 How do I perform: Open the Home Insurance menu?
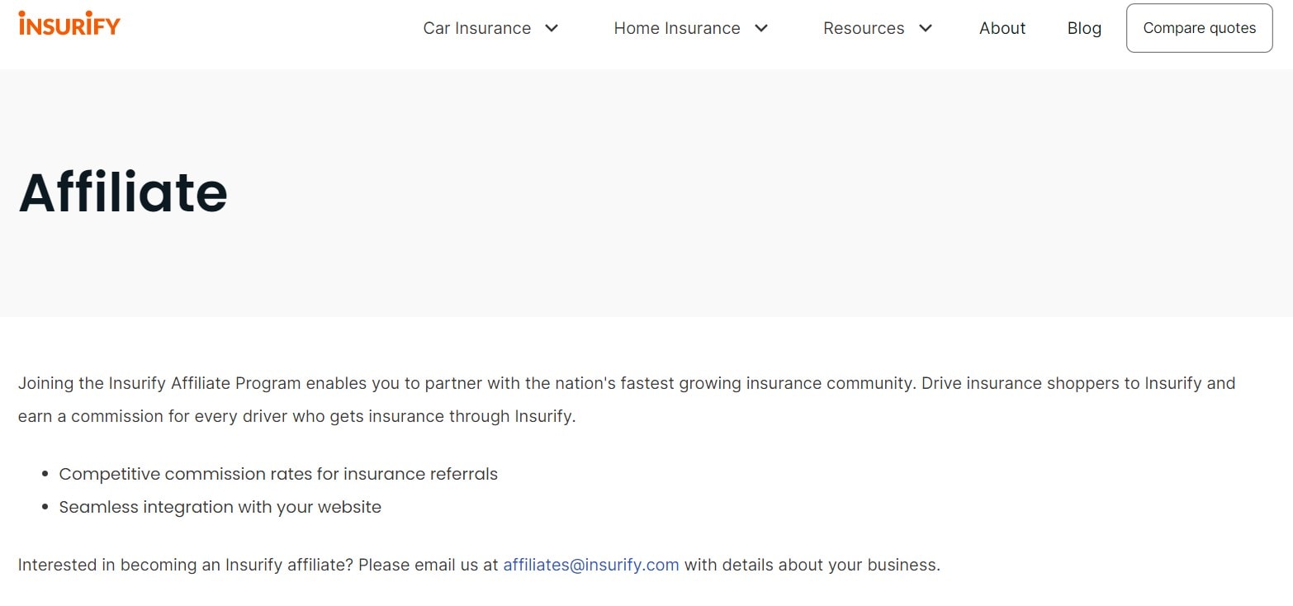click(x=676, y=28)
